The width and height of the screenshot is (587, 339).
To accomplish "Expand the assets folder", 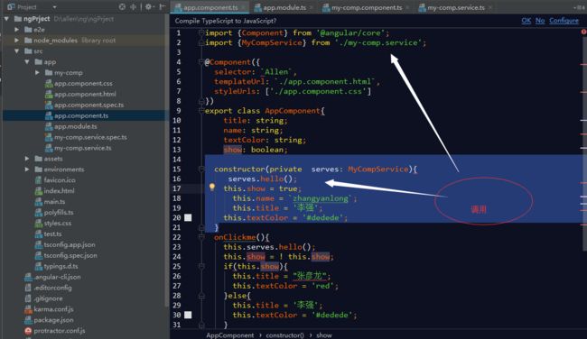I will [27, 159].
